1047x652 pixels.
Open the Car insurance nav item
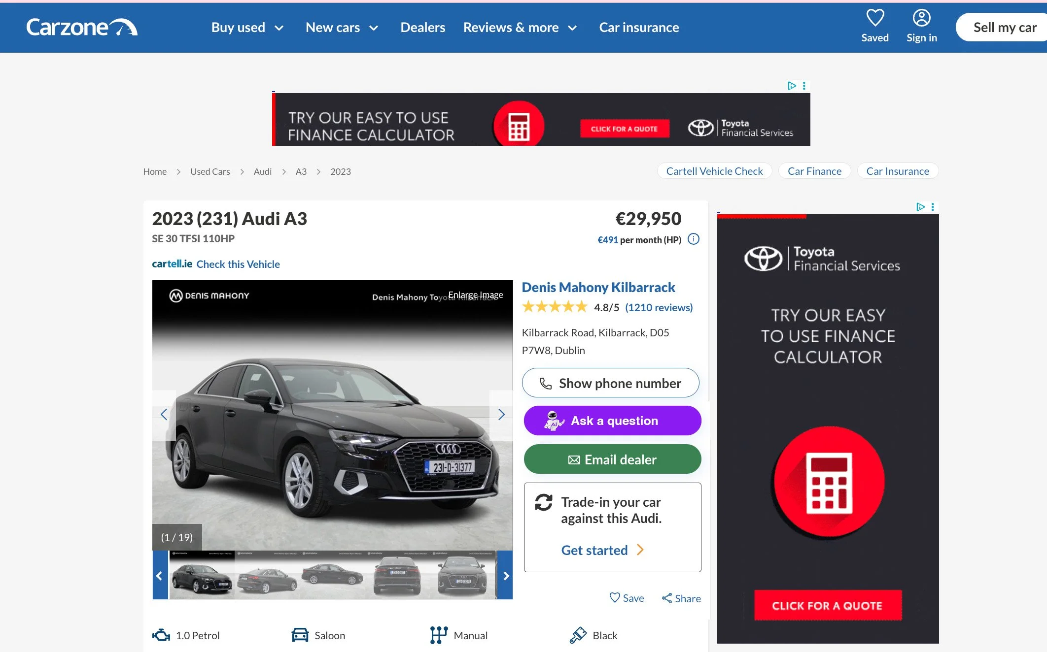click(639, 28)
